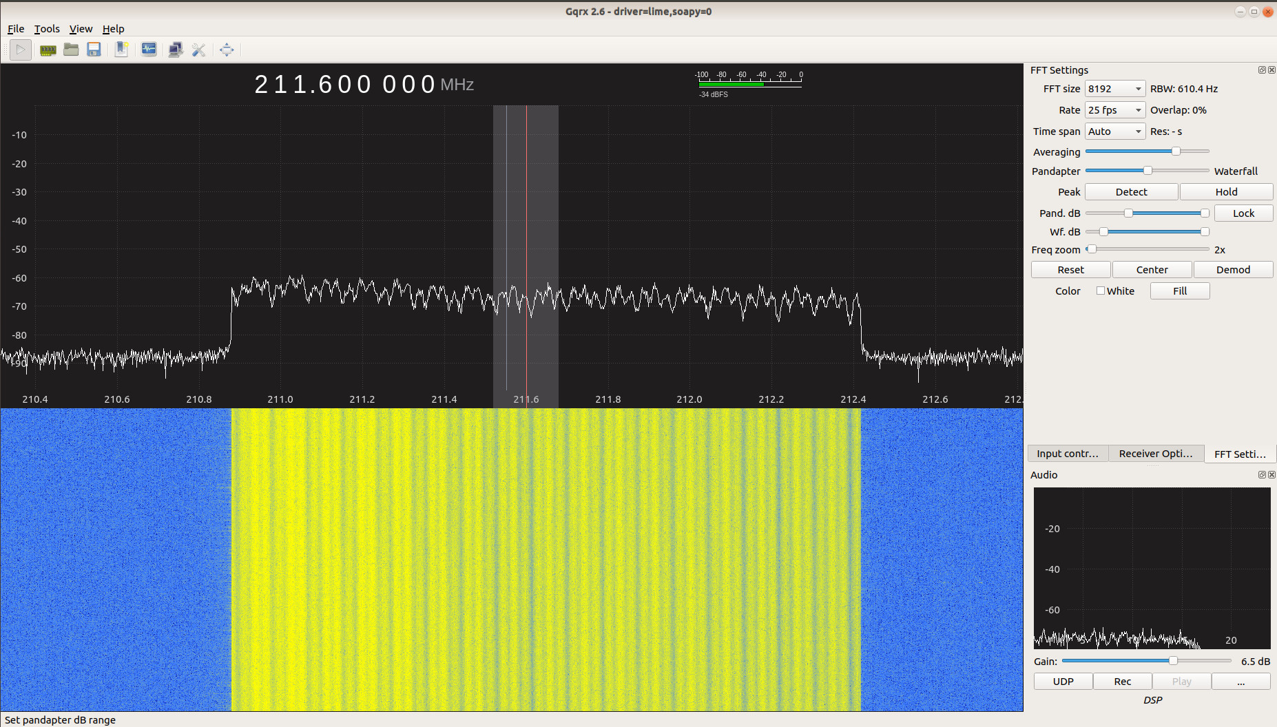Start recording audio with Rec
Image resolution: width=1277 pixels, height=727 pixels.
click(x=1123, y=681)
